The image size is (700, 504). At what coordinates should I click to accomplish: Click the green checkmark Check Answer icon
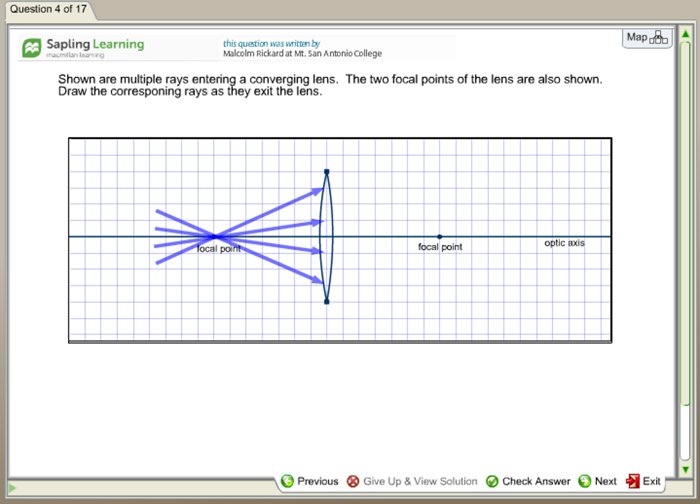(x=492, y=481)
